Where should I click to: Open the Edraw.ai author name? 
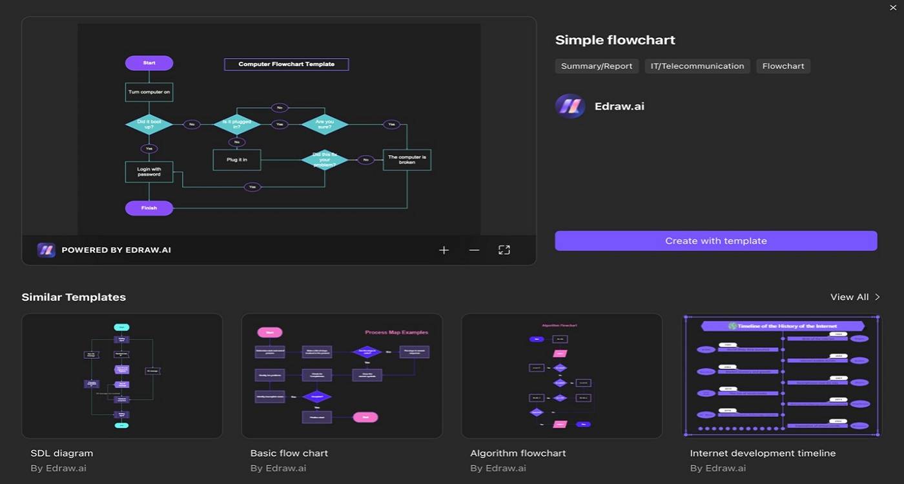(x=619, y=106)
